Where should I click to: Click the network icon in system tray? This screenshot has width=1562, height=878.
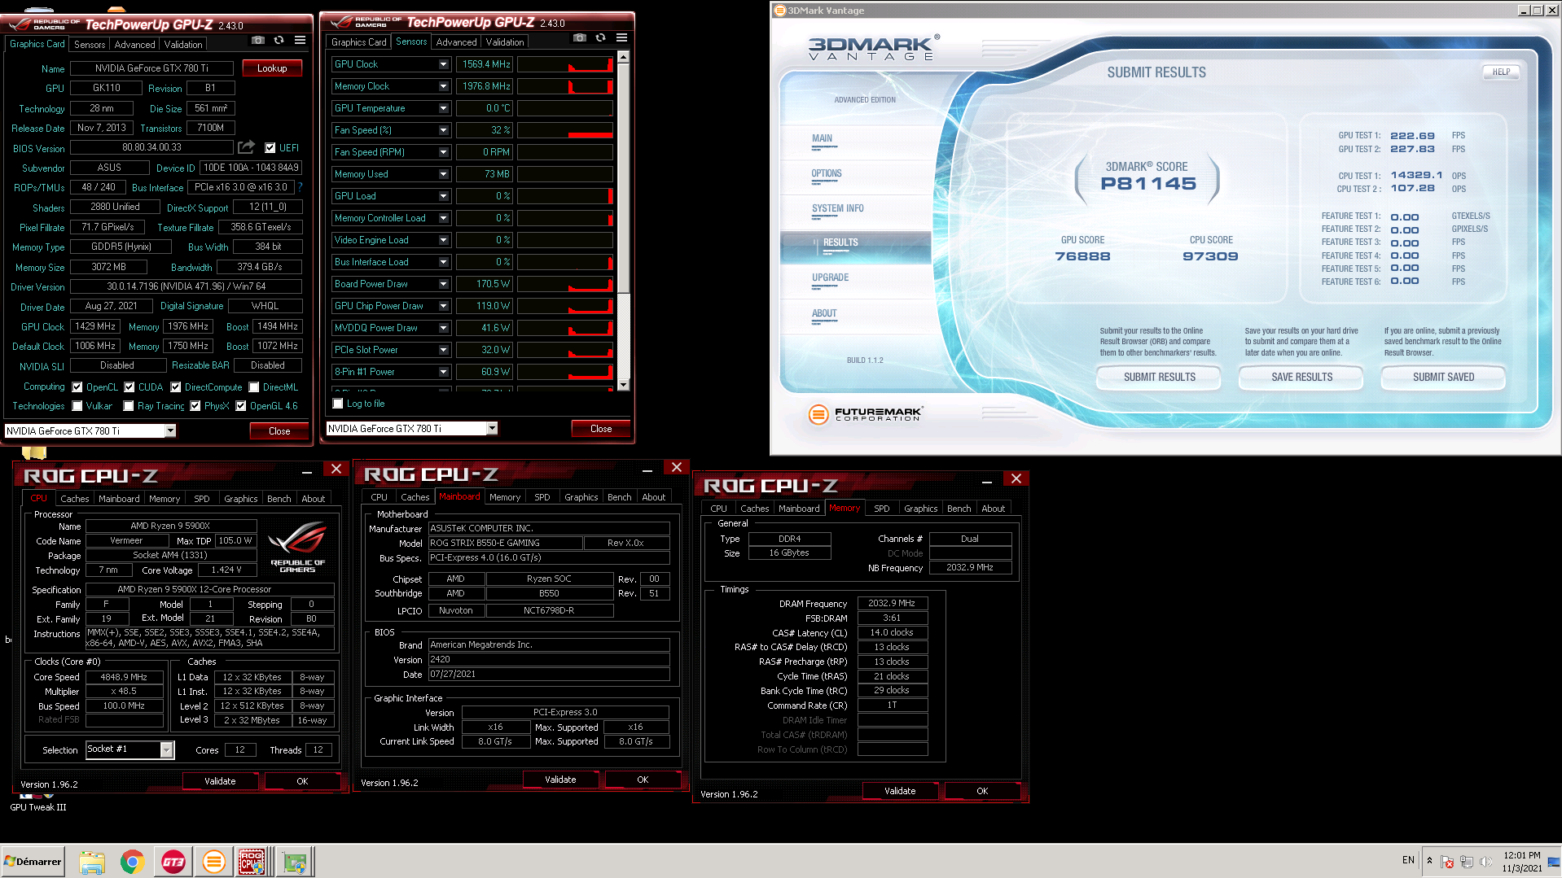click(x=1467, y=862)
